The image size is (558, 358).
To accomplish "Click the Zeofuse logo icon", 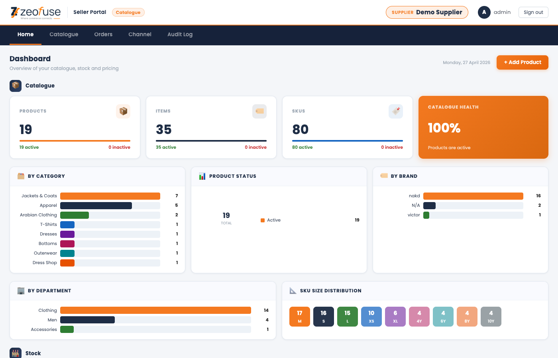I will coord(15,12).
